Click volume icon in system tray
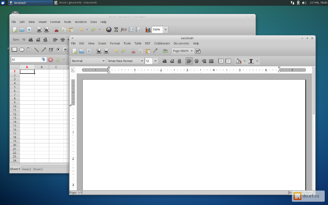This screenshot has width=328, height=205. tap(304, 3)
